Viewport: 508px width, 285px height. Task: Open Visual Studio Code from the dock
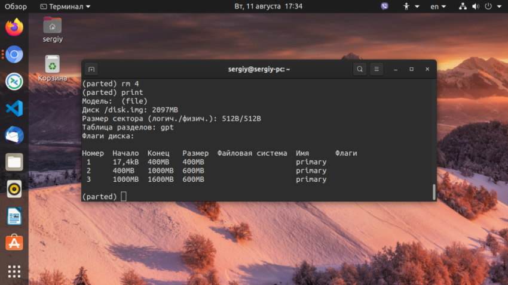tap(14, 108)
